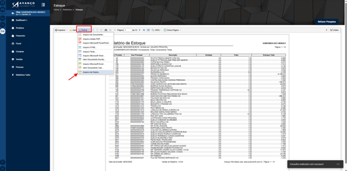
Task: Click 'Consulta realizada com sucesso!' toast text
Action: click(x=307, y=164)
